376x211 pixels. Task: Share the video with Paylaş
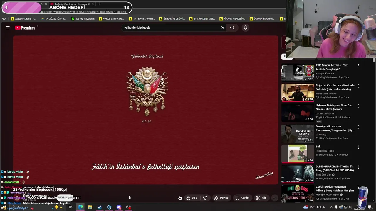[221, 198]
